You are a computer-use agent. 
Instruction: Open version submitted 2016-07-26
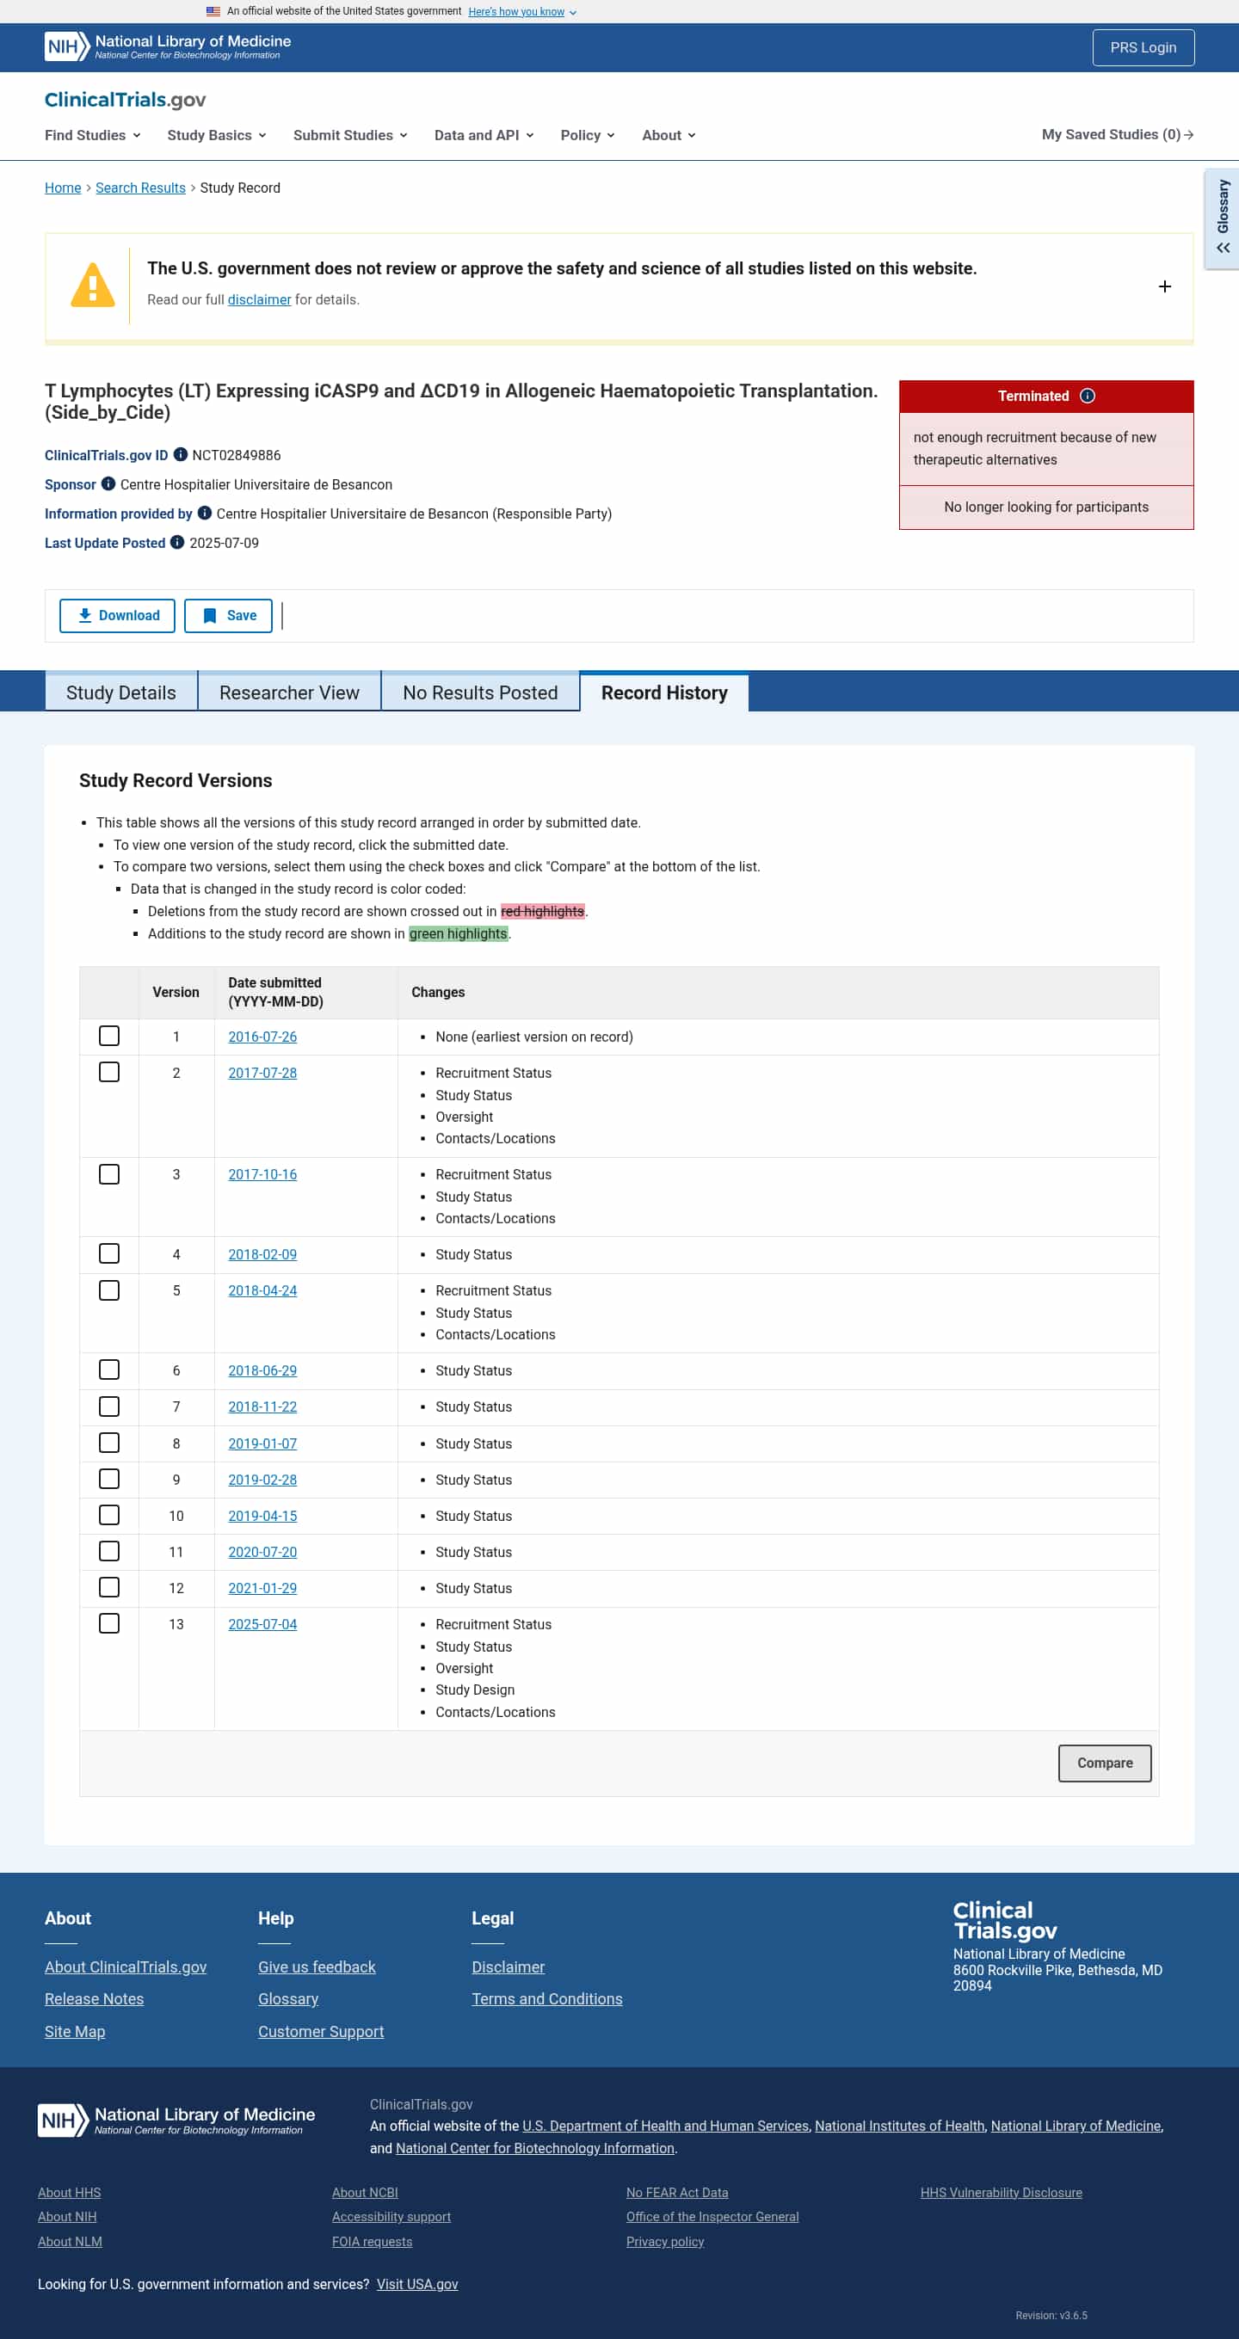262,1037
